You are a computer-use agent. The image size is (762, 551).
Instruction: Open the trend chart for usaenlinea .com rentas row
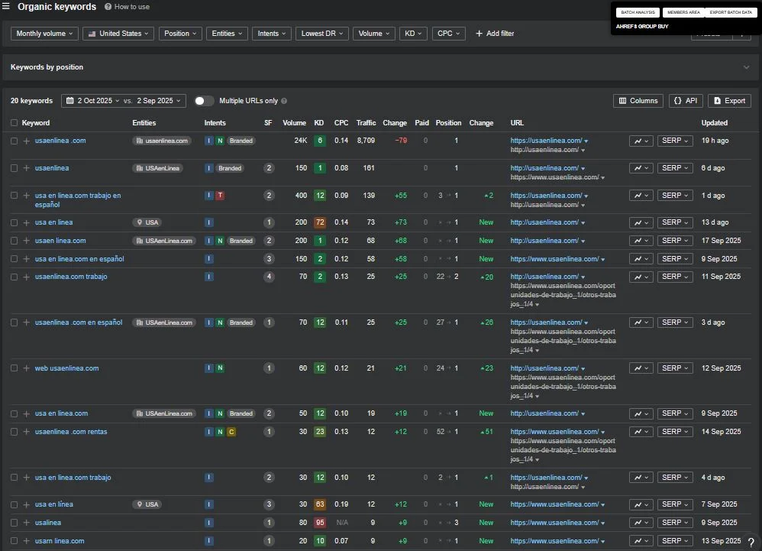[641, 431]
